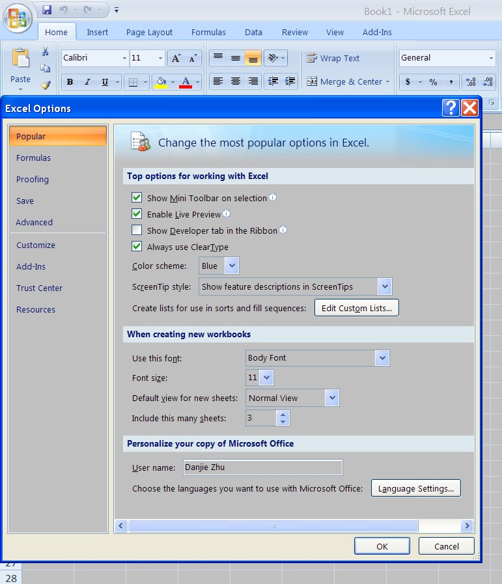
Task: Toggle Always use ClearType checkbox
Action: click(x=137, y=246)
